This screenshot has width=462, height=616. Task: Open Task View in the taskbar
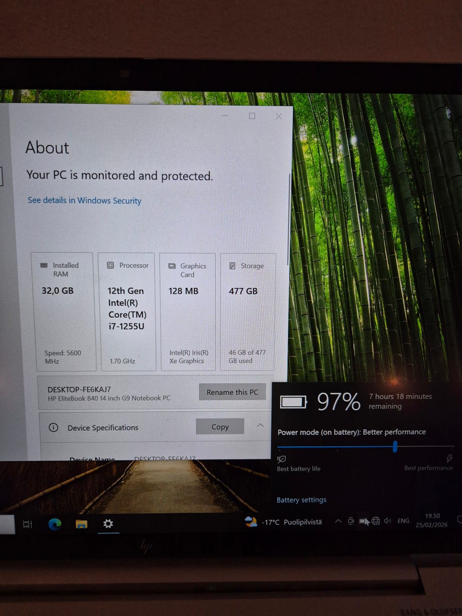[x=27, y=524]
